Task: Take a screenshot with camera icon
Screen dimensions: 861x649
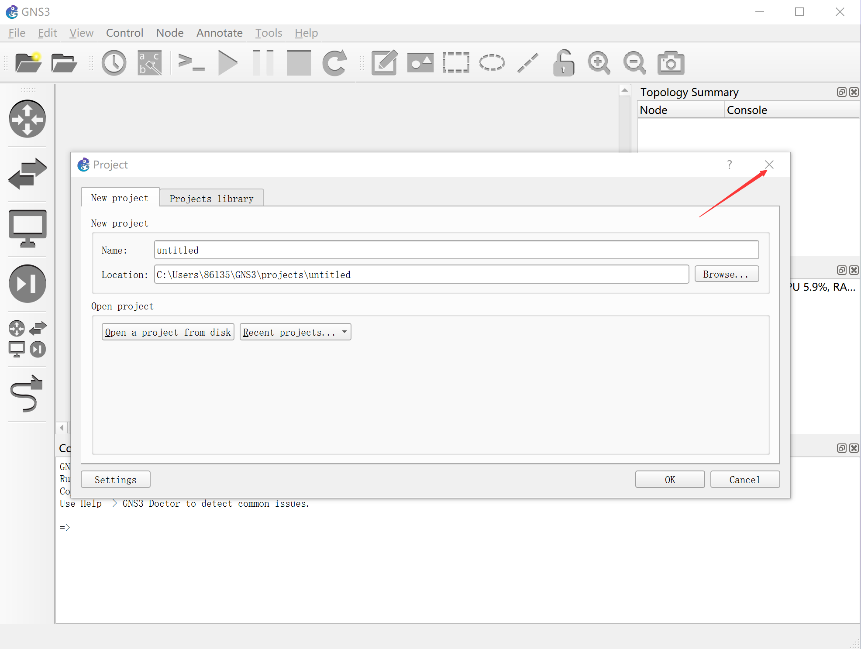Action: tap(671, 63)
